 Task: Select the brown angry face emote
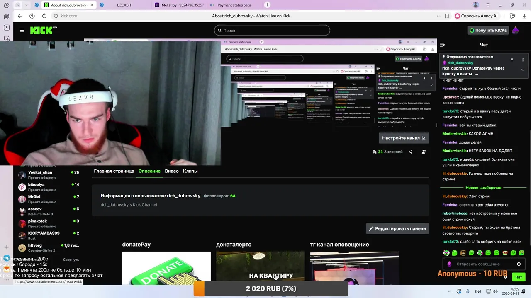[463, 253]
